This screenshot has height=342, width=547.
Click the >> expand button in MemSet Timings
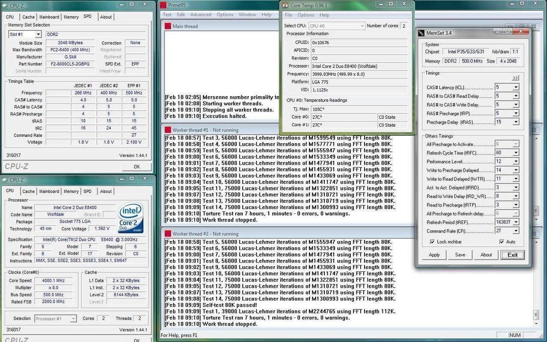point(515,78)
